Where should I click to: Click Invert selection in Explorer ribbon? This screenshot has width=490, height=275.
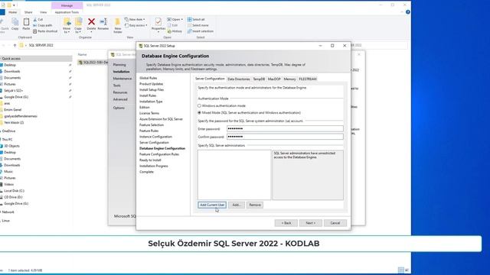point(201,31)
